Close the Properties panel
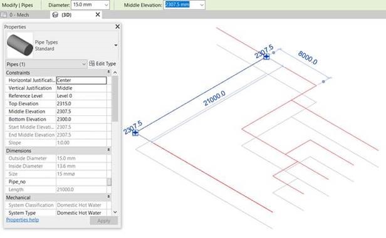This screenshot has height=238, width=386. click(117, 26)
